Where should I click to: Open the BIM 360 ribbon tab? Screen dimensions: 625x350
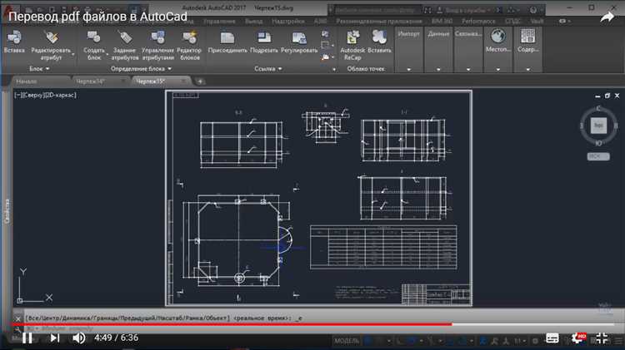pos(442,21)
